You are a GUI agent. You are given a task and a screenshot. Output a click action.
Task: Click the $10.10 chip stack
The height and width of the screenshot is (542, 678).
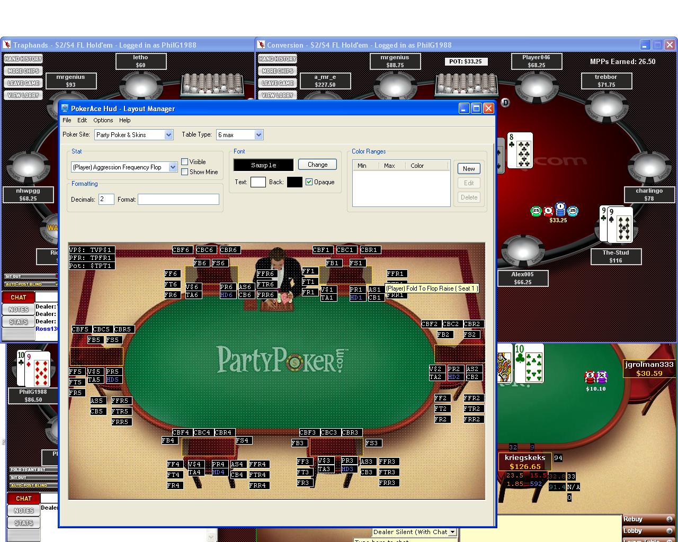(596, 377)
